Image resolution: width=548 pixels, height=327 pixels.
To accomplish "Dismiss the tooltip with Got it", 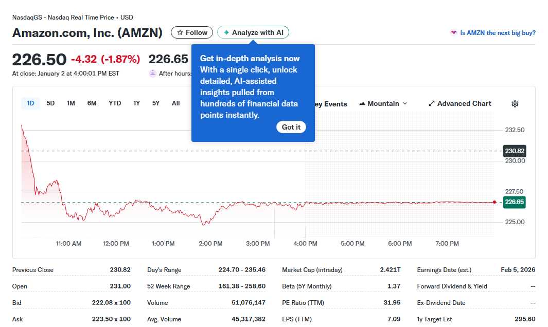I will (291, 126).
